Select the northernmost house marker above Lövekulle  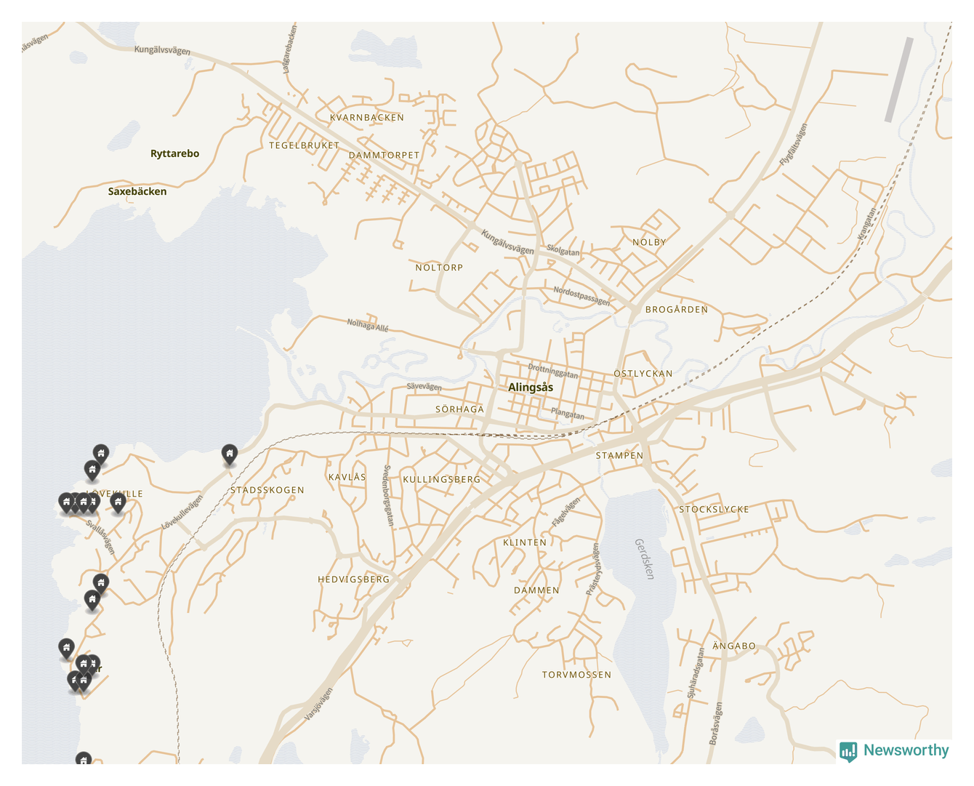click(x=101, y=454)
